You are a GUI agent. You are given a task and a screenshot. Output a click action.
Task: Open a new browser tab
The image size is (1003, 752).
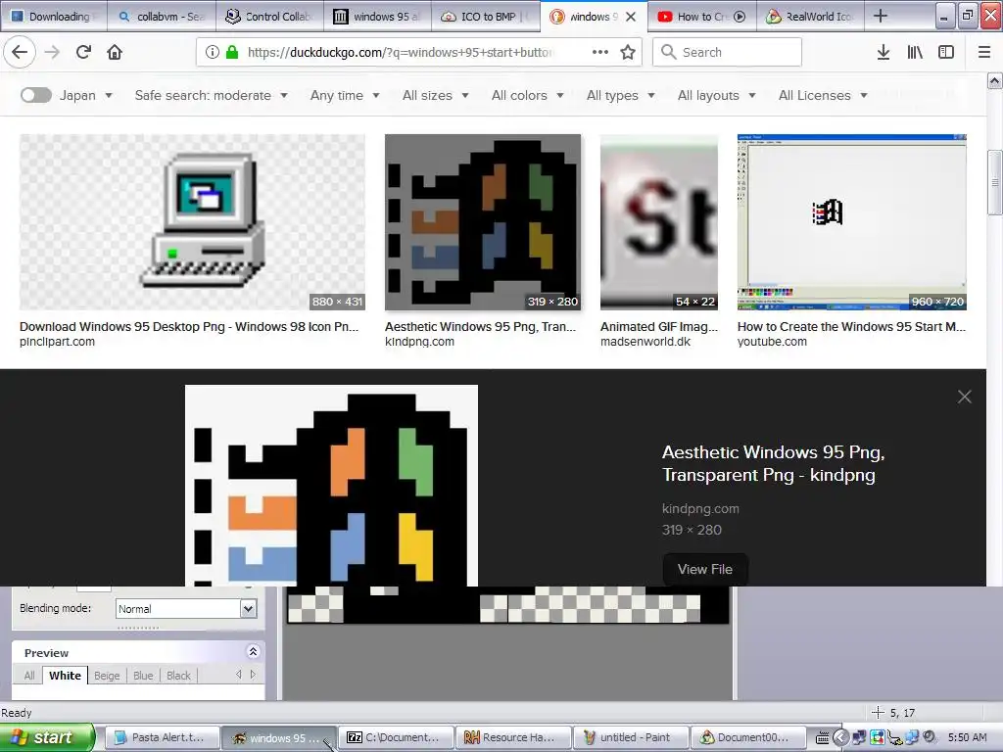pyautogui.click(x=881, y=16)
